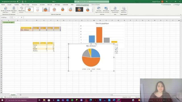
Task: Toggle Enregistrement automatique switch
Action: pyautogui.click(x=19, y=2)
